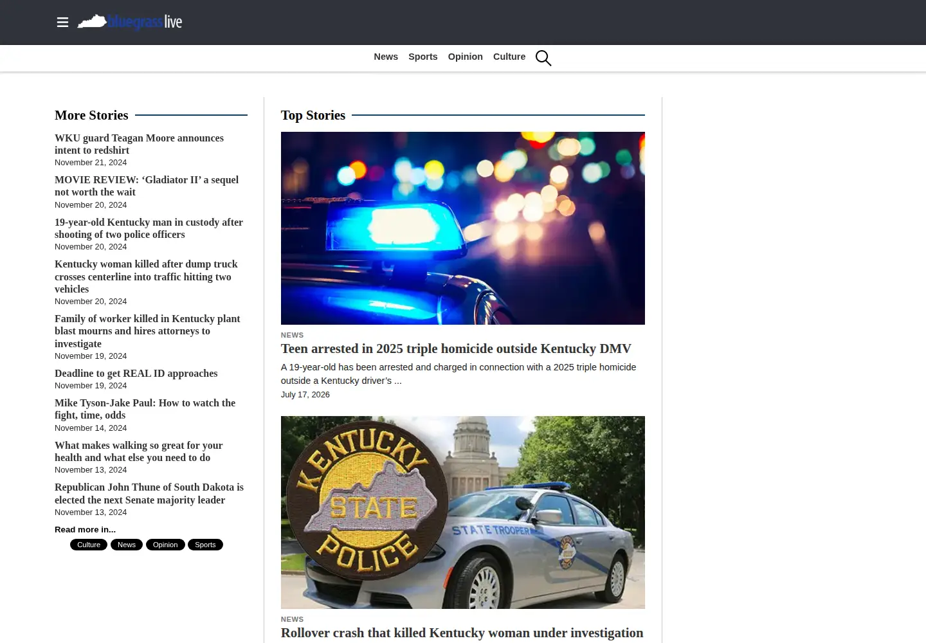Viewport: 926px width, 643px height.
Task: Click the 'July 17, 2026' date text
Action: (305, 395)
